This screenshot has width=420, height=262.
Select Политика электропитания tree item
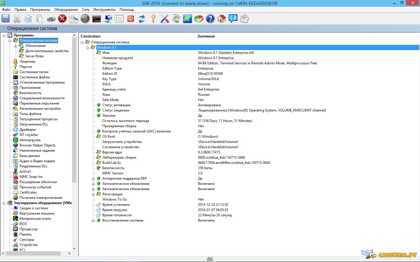click(41, 198)
